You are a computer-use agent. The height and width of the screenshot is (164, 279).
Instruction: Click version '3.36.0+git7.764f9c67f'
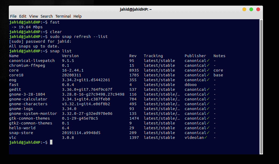click(87, 89)
